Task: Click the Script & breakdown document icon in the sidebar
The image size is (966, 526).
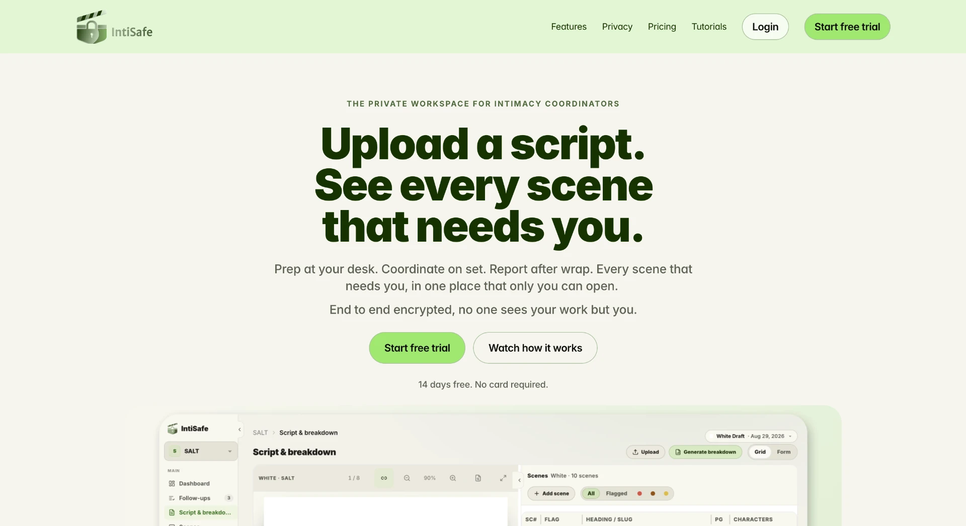Action: coord(172,512)
